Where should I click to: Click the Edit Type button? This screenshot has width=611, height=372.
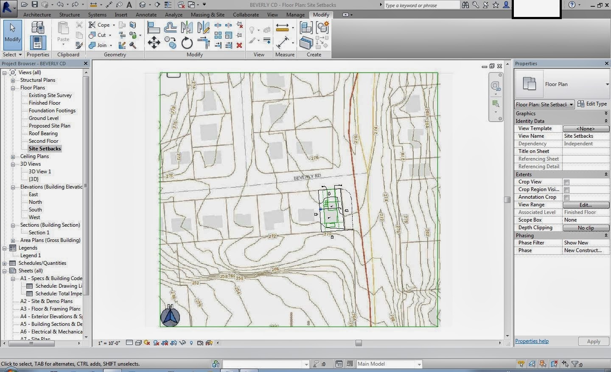click(592, 104)
